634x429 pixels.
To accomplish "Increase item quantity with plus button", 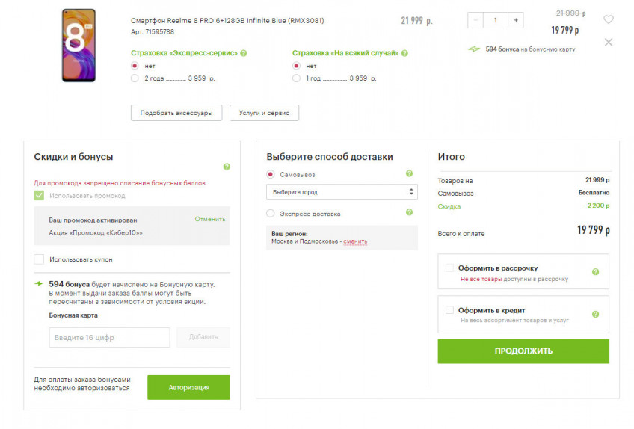I will click(x=516, y=20).
